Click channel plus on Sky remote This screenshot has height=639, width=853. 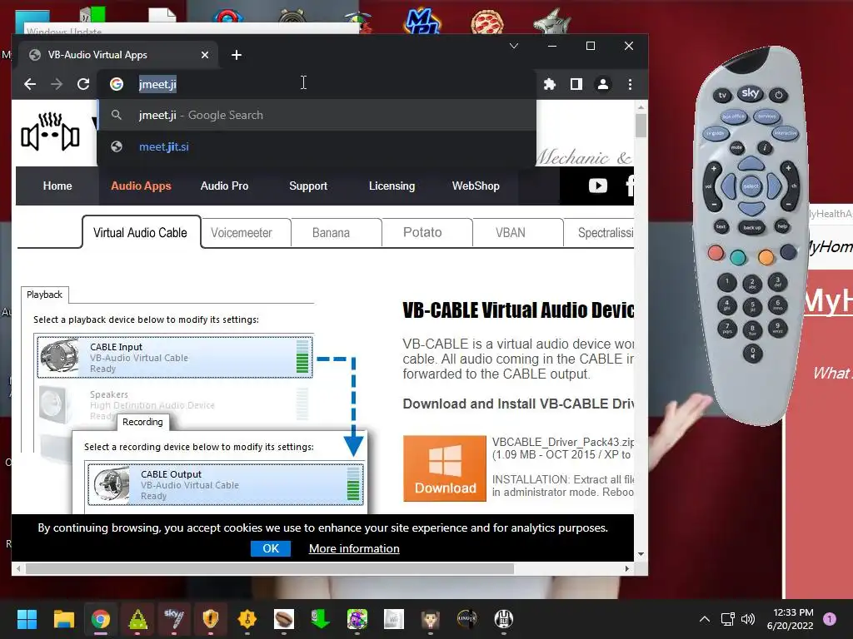point(788,168)
